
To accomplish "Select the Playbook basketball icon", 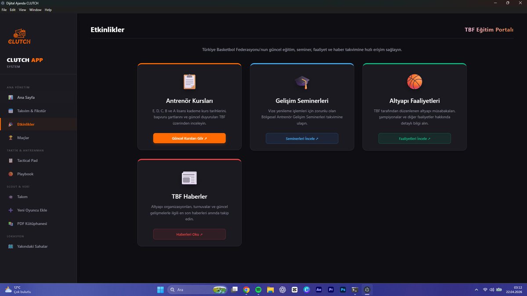I will [x=10, y=174].
